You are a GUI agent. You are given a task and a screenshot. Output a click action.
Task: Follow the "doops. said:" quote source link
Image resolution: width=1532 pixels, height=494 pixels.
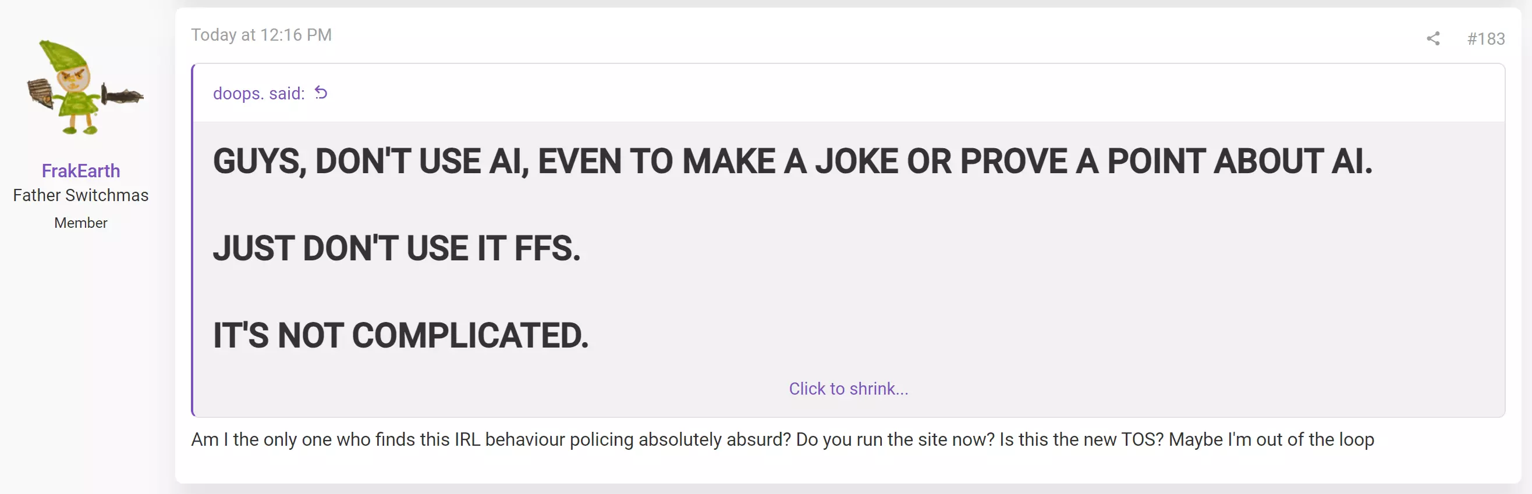258,93
